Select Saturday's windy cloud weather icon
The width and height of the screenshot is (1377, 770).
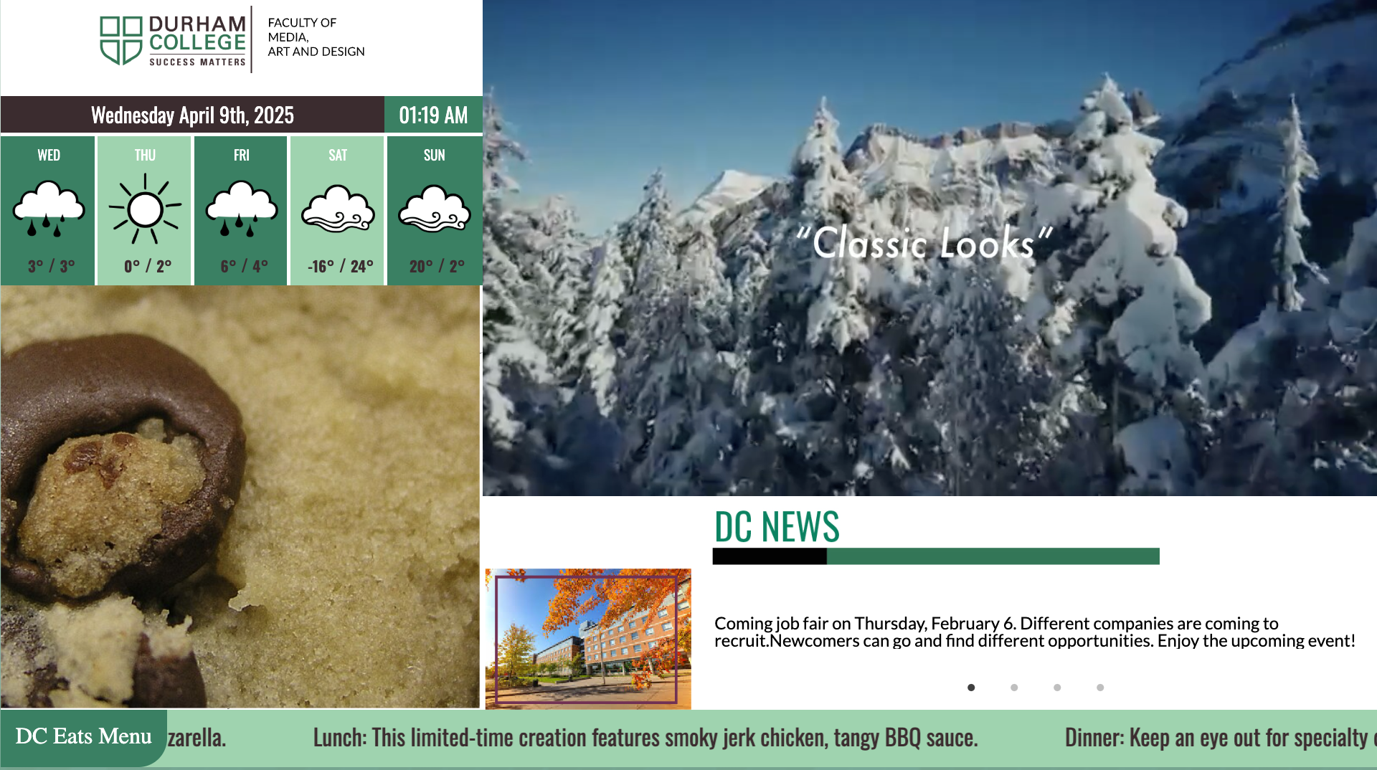pos(338,209)
